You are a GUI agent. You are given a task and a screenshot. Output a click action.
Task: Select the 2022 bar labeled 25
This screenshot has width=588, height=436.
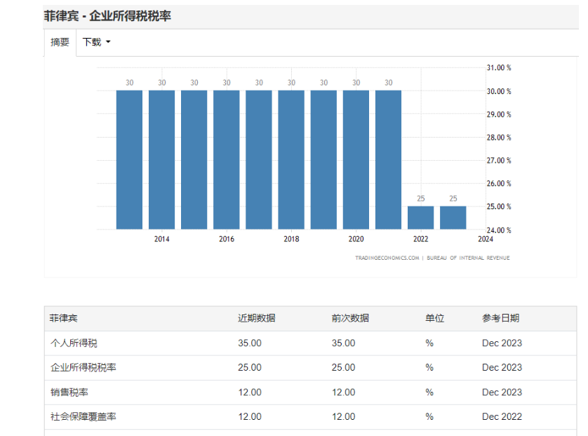(421, 218)
